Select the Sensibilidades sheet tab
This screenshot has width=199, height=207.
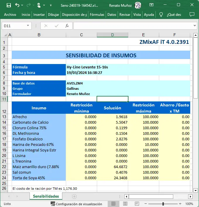tap(46, 196)
